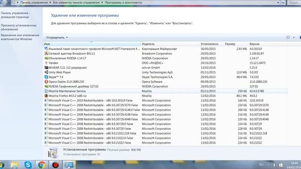This screenshot has width=301, height=169.
Task: Show hidden tray icons arrow
Action: [269, 165]
